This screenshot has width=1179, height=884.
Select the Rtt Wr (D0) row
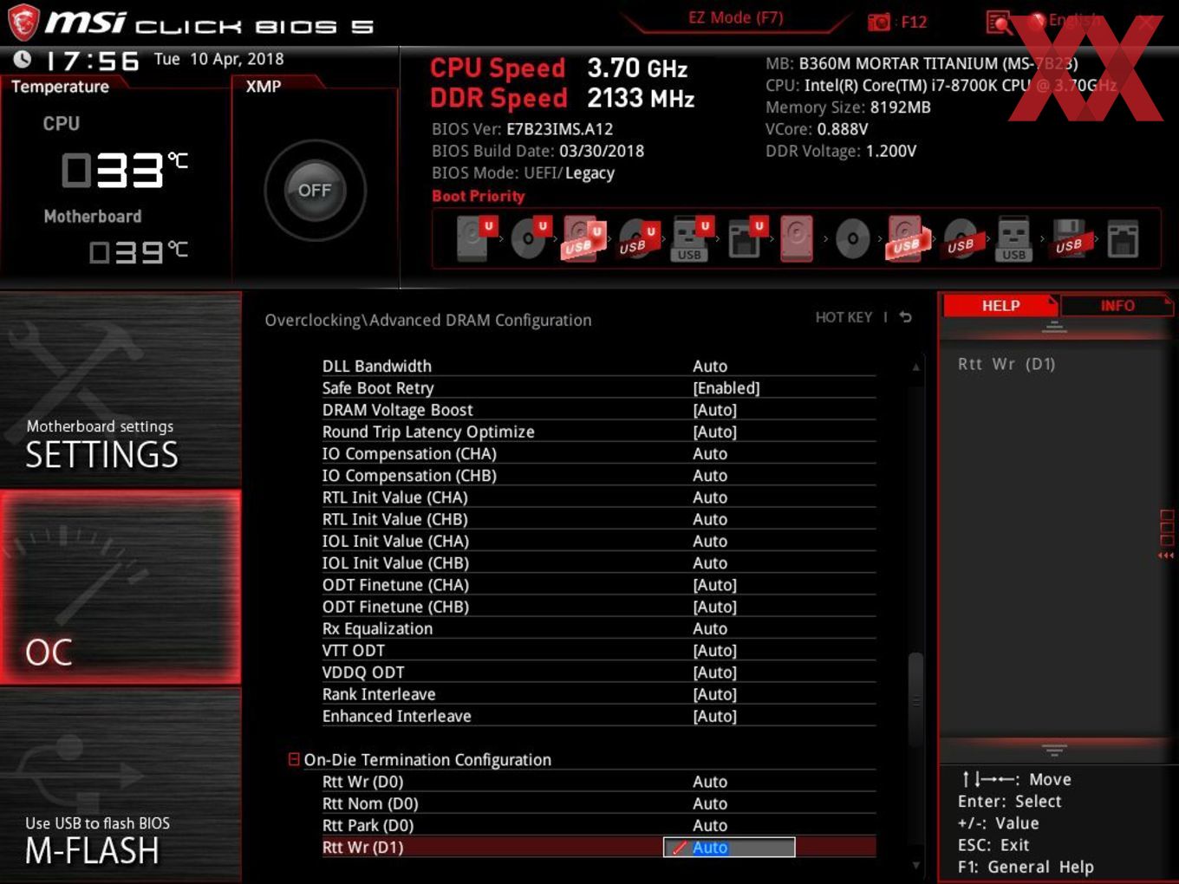(x=598, y=781)
